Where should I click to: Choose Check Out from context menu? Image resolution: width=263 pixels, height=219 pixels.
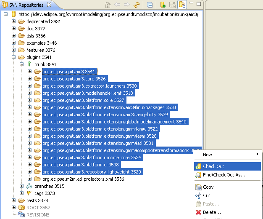click(x=227, y=166)
